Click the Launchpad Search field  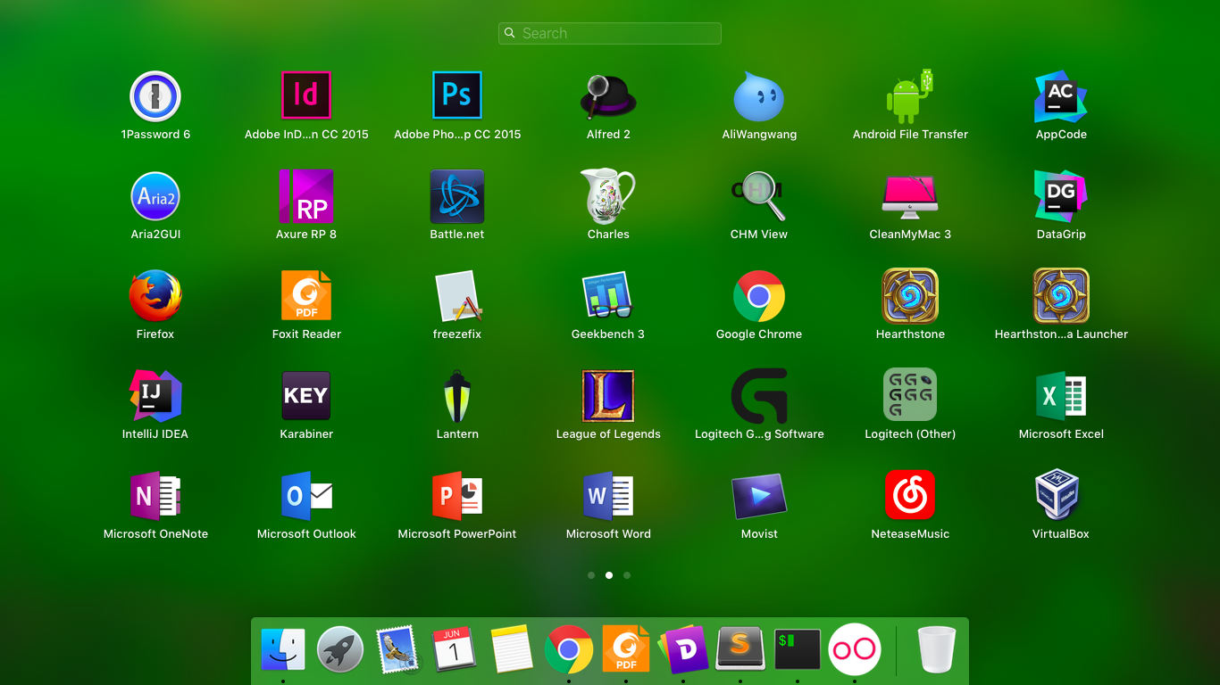[610, 33]
